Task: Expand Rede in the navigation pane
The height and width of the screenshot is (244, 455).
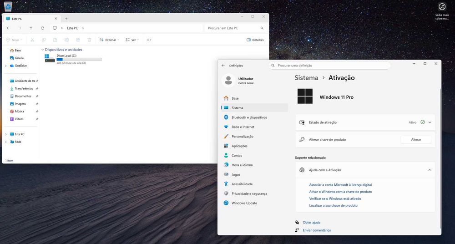Action: (6, 142)
